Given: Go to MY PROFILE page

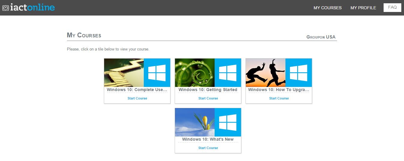Looking at the screenshot, I should [363, 8].
